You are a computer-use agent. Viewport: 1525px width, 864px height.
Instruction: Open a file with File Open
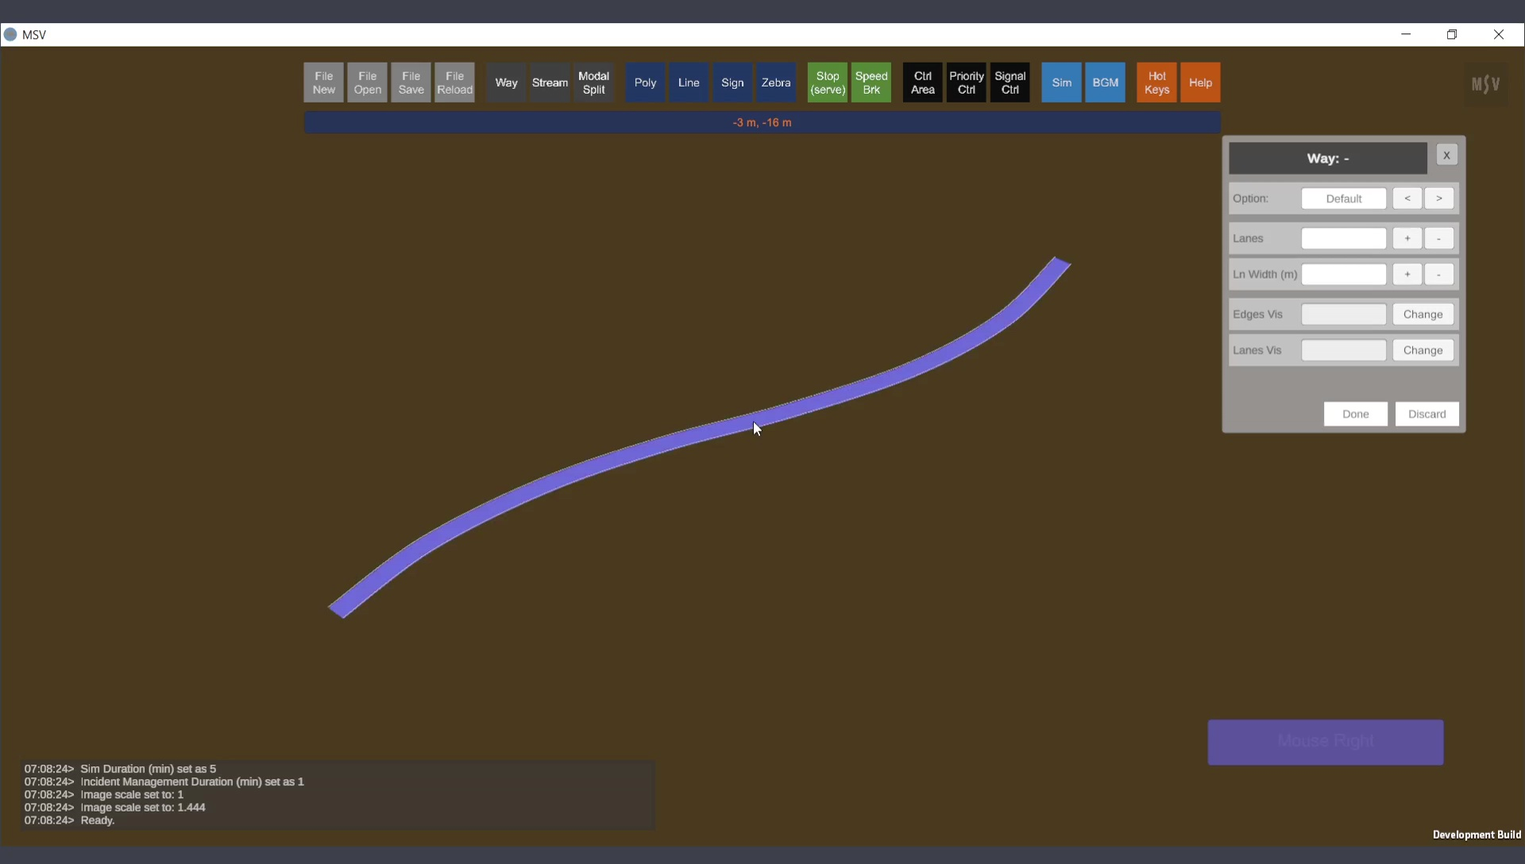coord(367,83)
